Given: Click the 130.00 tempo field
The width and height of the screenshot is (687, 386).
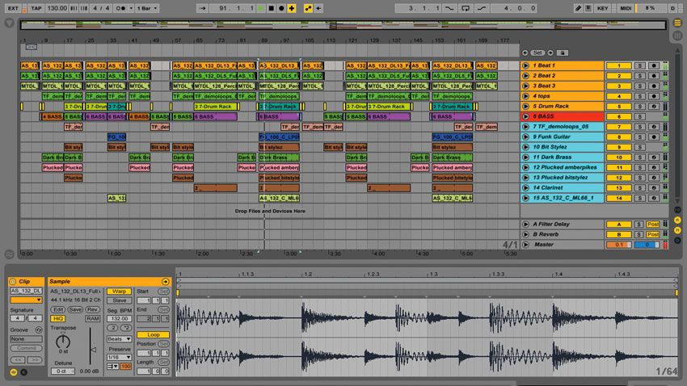Looking at the screenshot, I should pos(57,8).
